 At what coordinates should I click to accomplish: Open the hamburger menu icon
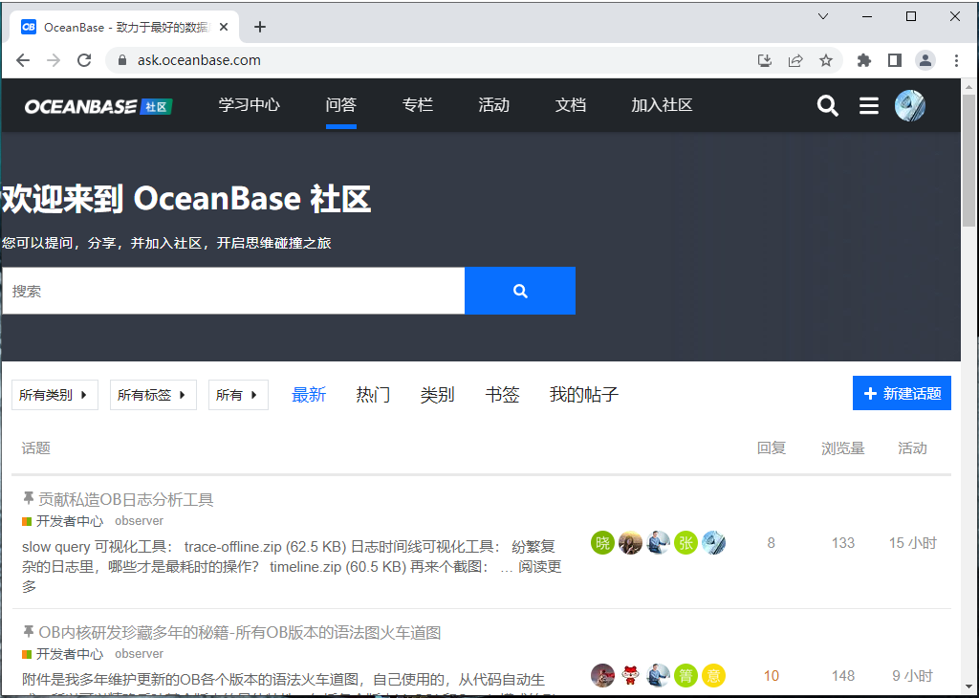868,105
